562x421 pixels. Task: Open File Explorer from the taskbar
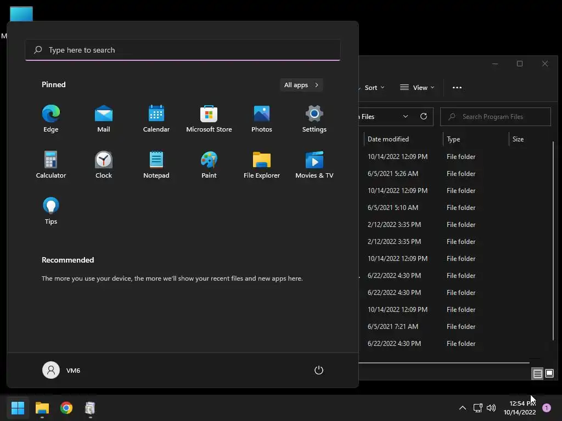(x=42, y=408)
